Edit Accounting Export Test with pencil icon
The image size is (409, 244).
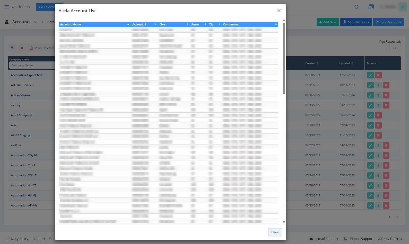[x=370, y=75]
